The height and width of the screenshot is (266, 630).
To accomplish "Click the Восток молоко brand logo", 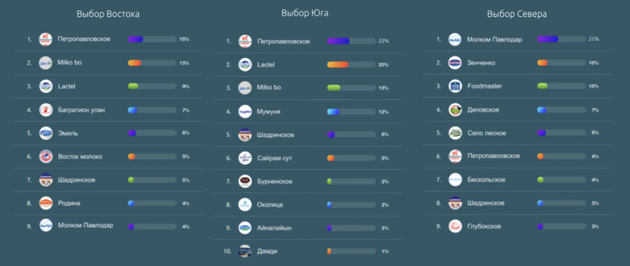I will [46, 156].
